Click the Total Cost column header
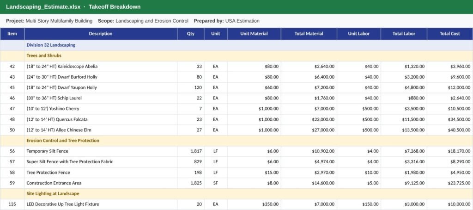 tap(450, 34)
